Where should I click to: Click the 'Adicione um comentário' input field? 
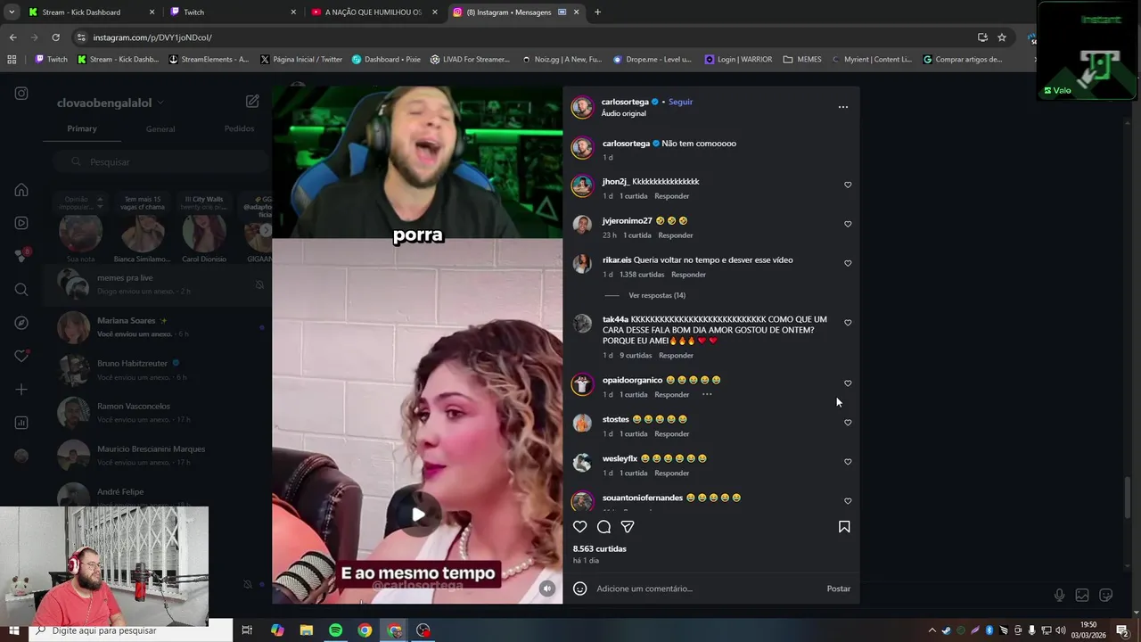tap(708, 588)
